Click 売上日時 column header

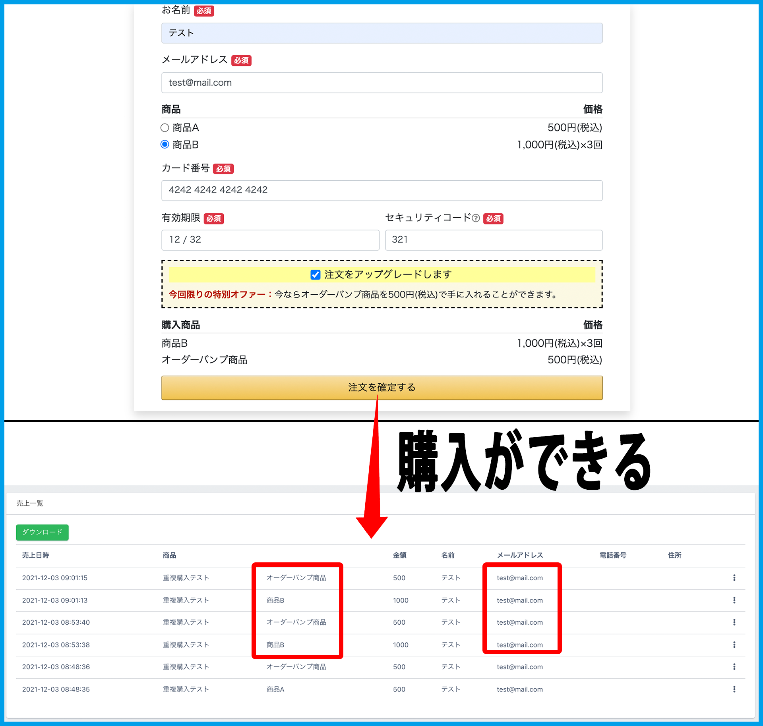coord(35,555)
